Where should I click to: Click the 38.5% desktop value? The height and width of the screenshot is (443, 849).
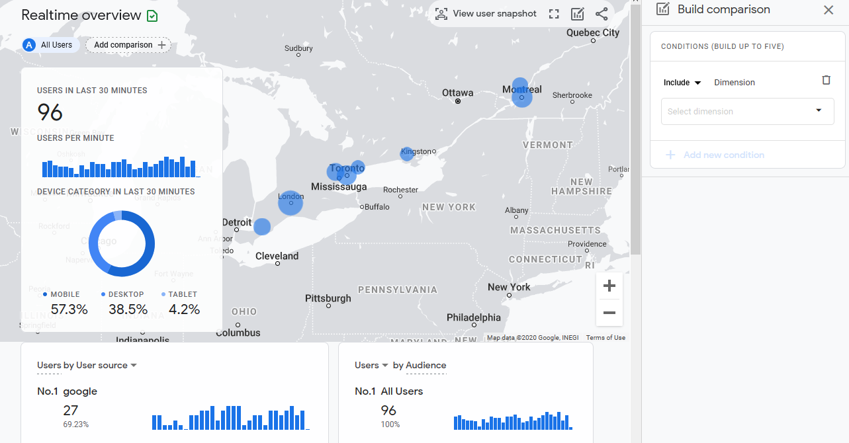point(128,309)
